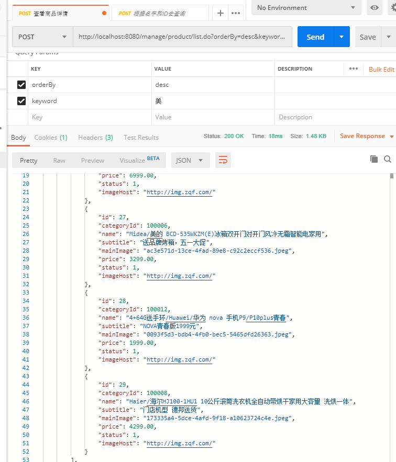Copy response body to clipboard

(x=374, y=159)
